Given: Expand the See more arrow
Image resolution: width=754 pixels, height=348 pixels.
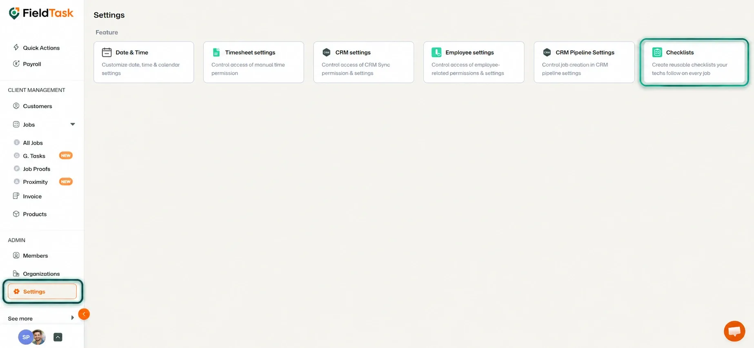Looking at the screenshot, I should coord(72,318).
